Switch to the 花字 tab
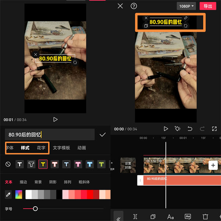Screen dimensions: 221x221 (x=41, y=148)
